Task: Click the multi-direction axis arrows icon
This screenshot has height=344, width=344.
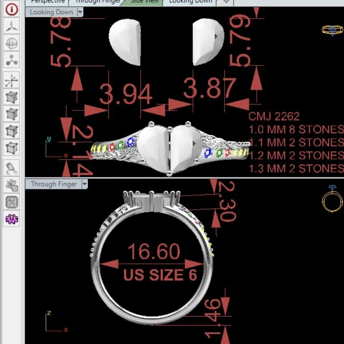Action: tap(12, 81)
